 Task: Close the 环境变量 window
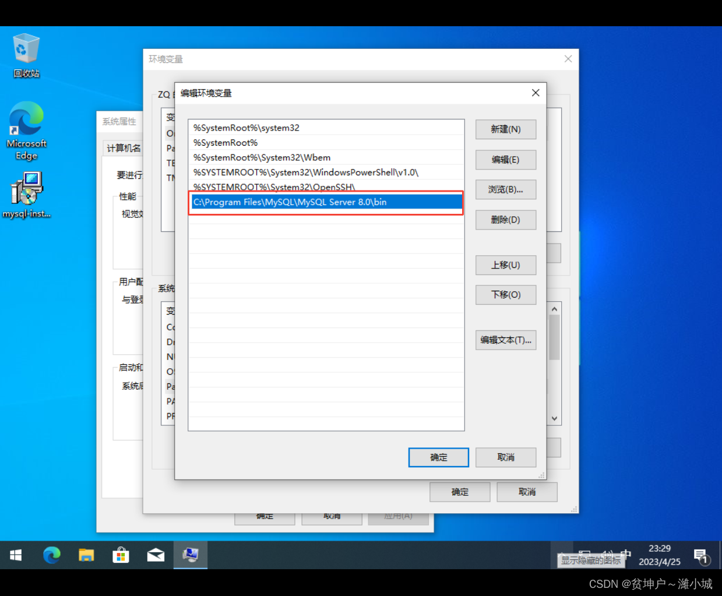(x=568, y=59)
